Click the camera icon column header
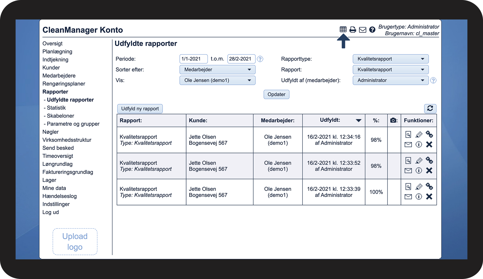The image size is (483, 279). [x=393, y=120]
